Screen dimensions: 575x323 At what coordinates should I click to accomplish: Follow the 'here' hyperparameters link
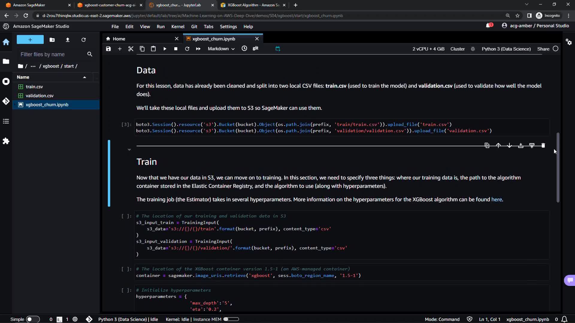coord(496,199)
